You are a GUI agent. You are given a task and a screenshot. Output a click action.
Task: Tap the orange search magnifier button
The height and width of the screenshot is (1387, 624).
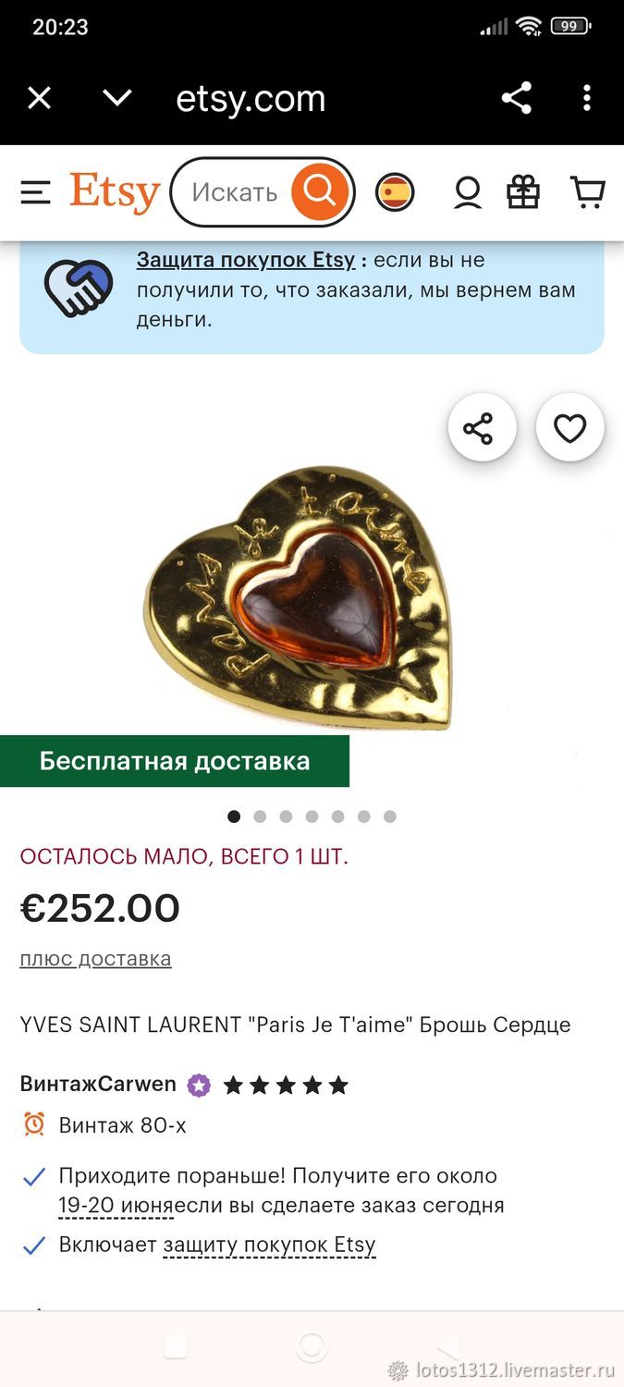[x=320, y=191]
